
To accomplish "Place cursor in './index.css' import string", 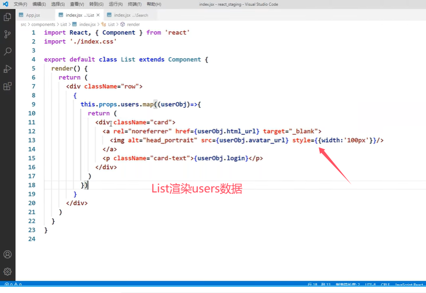I will (93, 41).
